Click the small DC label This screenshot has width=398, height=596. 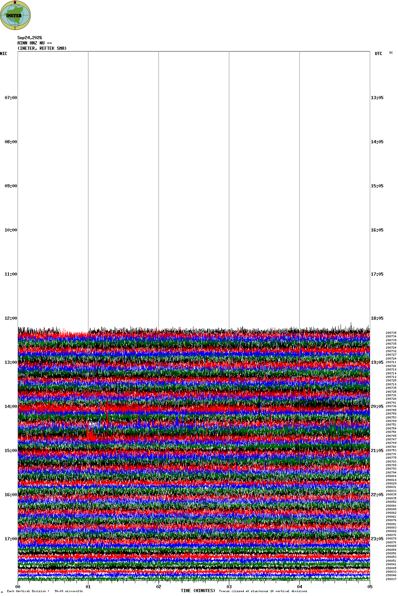point(391,53)
